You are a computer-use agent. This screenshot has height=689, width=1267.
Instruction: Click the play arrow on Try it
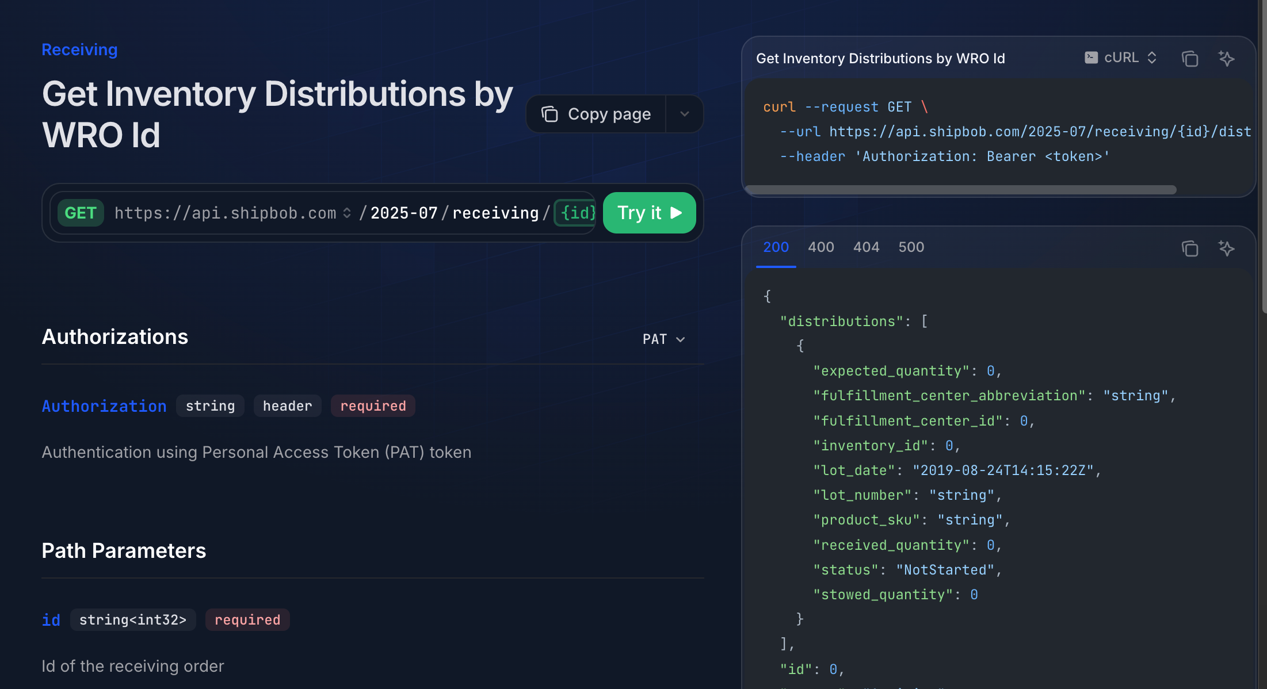point(677,213)
